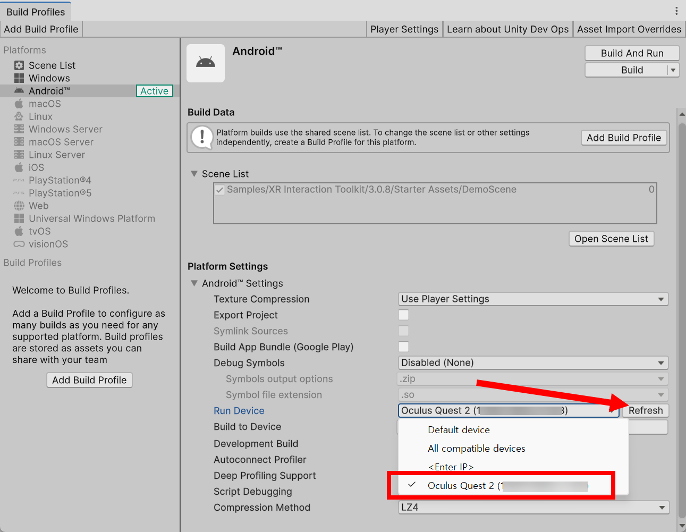The width and height of the screenshot is (686, 532).
Task: Click the warning icon in Build Data box
Action: click(x=202, y=137)
